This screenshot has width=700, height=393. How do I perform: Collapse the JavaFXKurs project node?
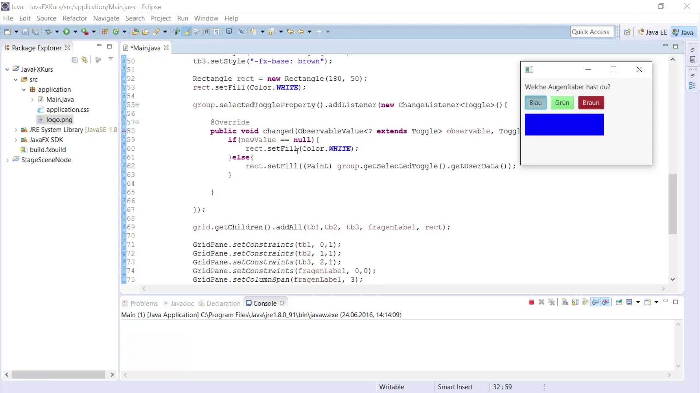click(7, 69)
